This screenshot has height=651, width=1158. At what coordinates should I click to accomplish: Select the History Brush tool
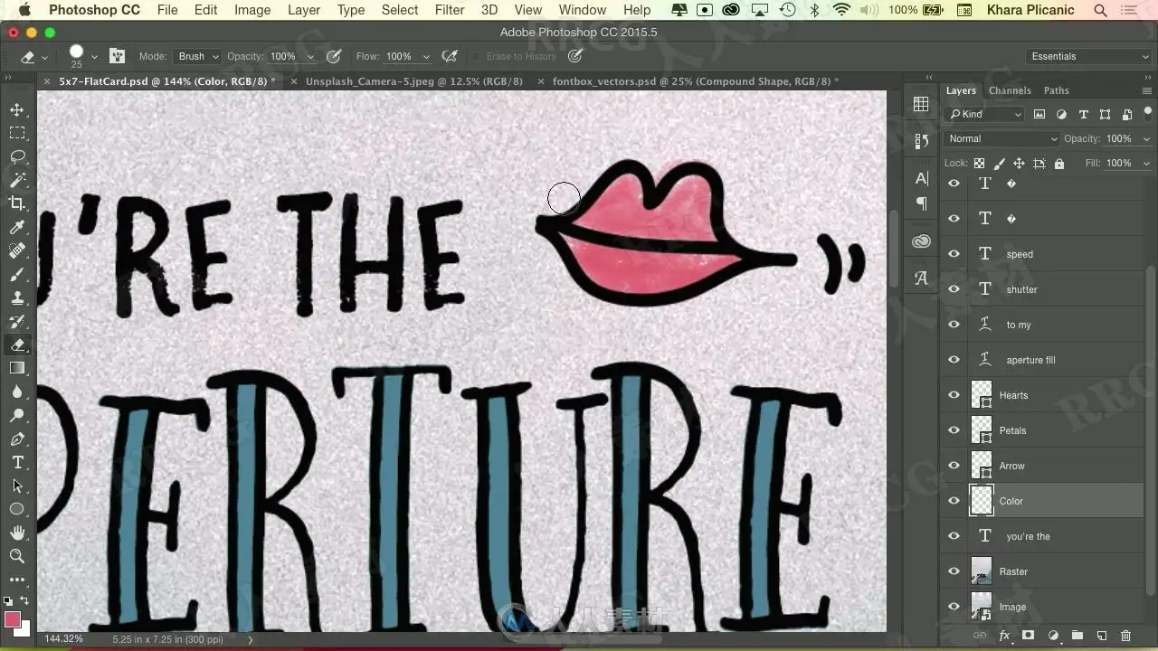pyautogui.click(x=17, y=321)
